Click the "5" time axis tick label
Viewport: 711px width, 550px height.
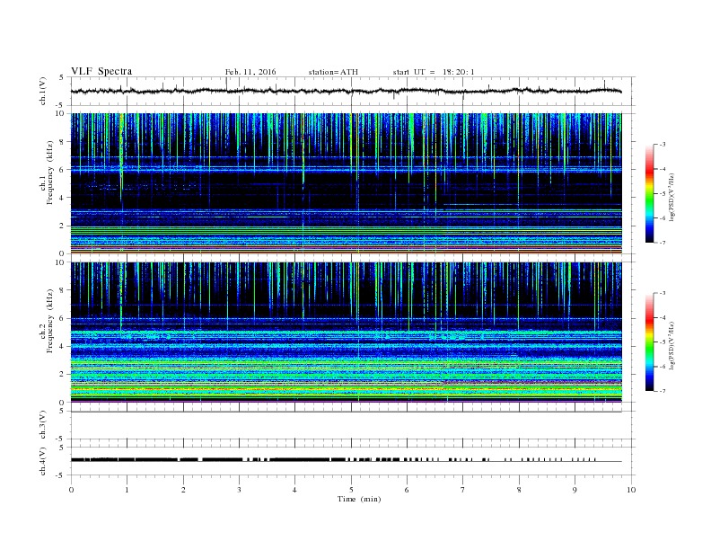[351, 490]
